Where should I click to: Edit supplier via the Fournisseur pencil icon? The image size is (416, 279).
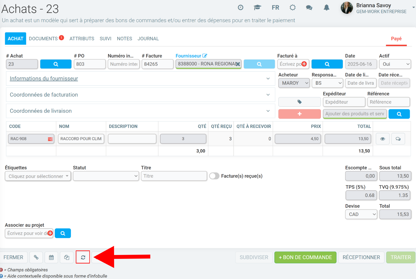pyautogui.click(x=205, y=56)
